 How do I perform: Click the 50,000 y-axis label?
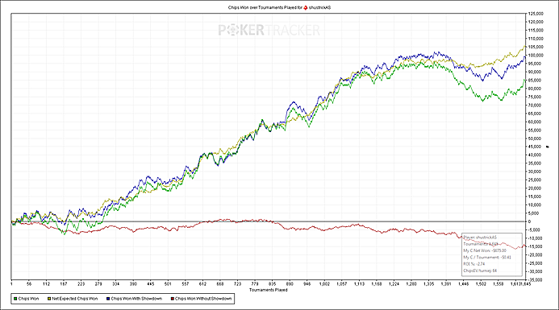(535, 138)
